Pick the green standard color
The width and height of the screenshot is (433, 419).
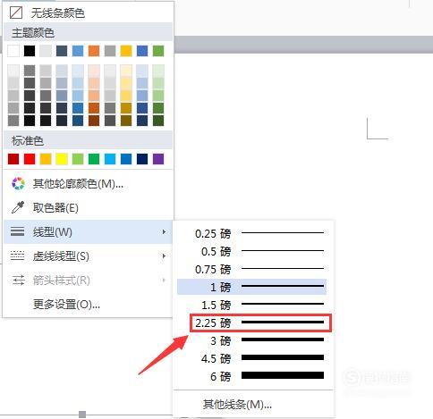[x=94, y=159]
